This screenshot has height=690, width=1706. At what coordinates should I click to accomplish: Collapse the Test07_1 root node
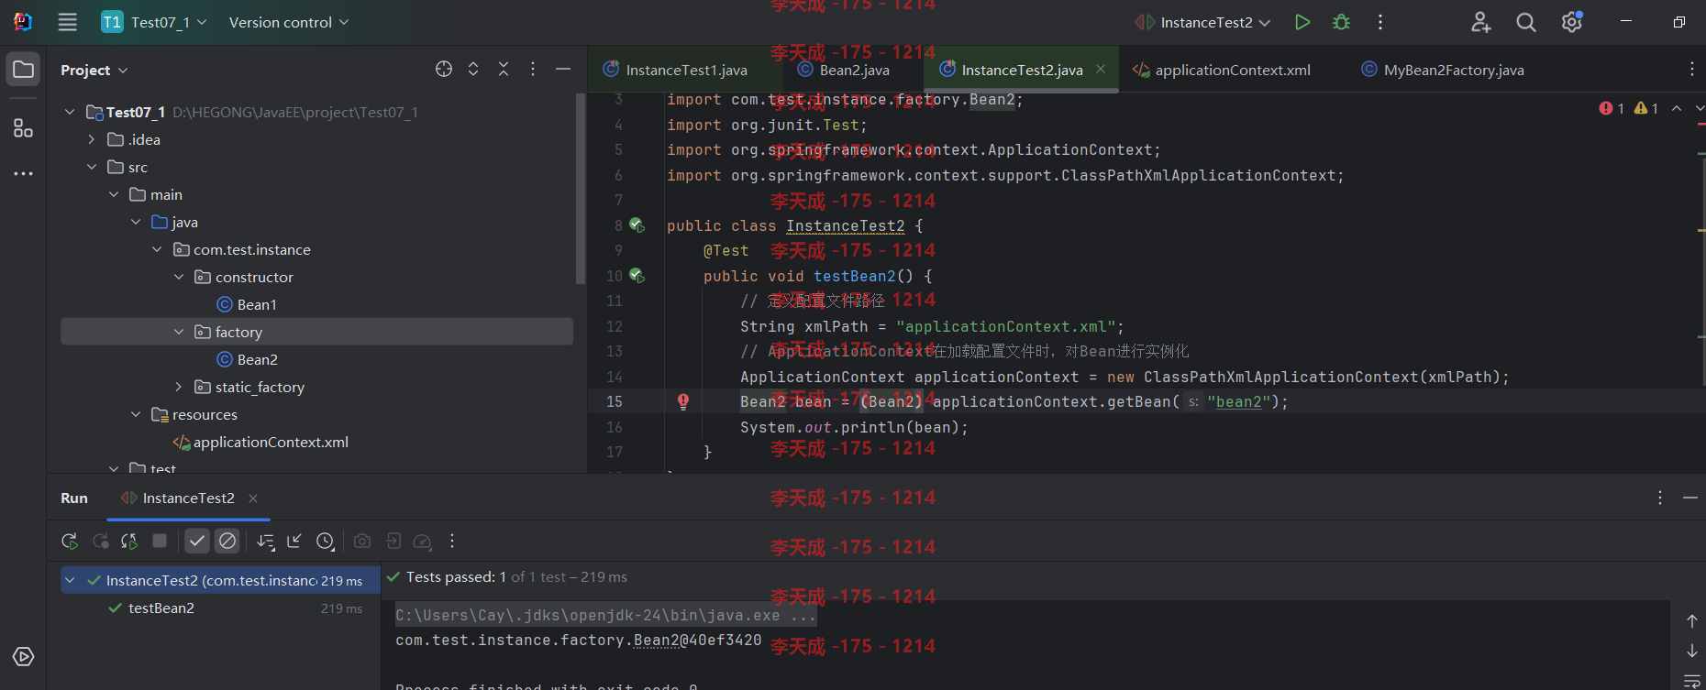tap(70, 112)
